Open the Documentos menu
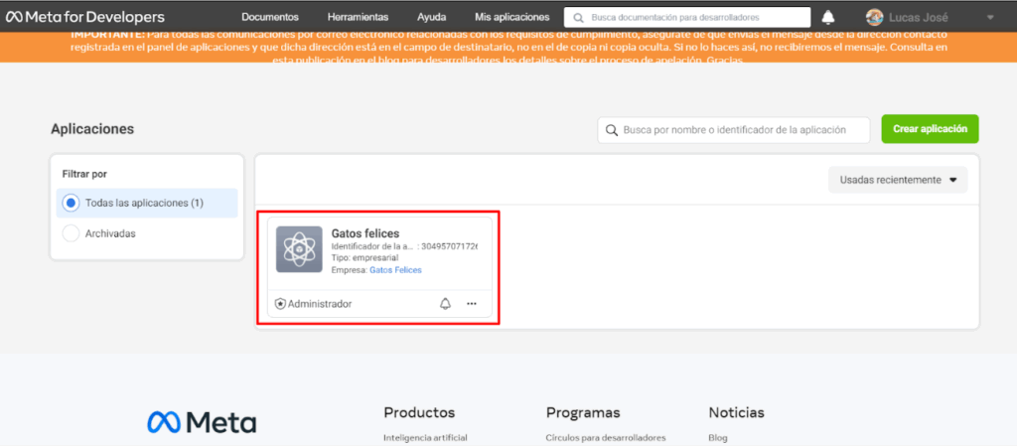Image resolution: width=1017 pixels, height=446 pixels. [x=270, y=17]
